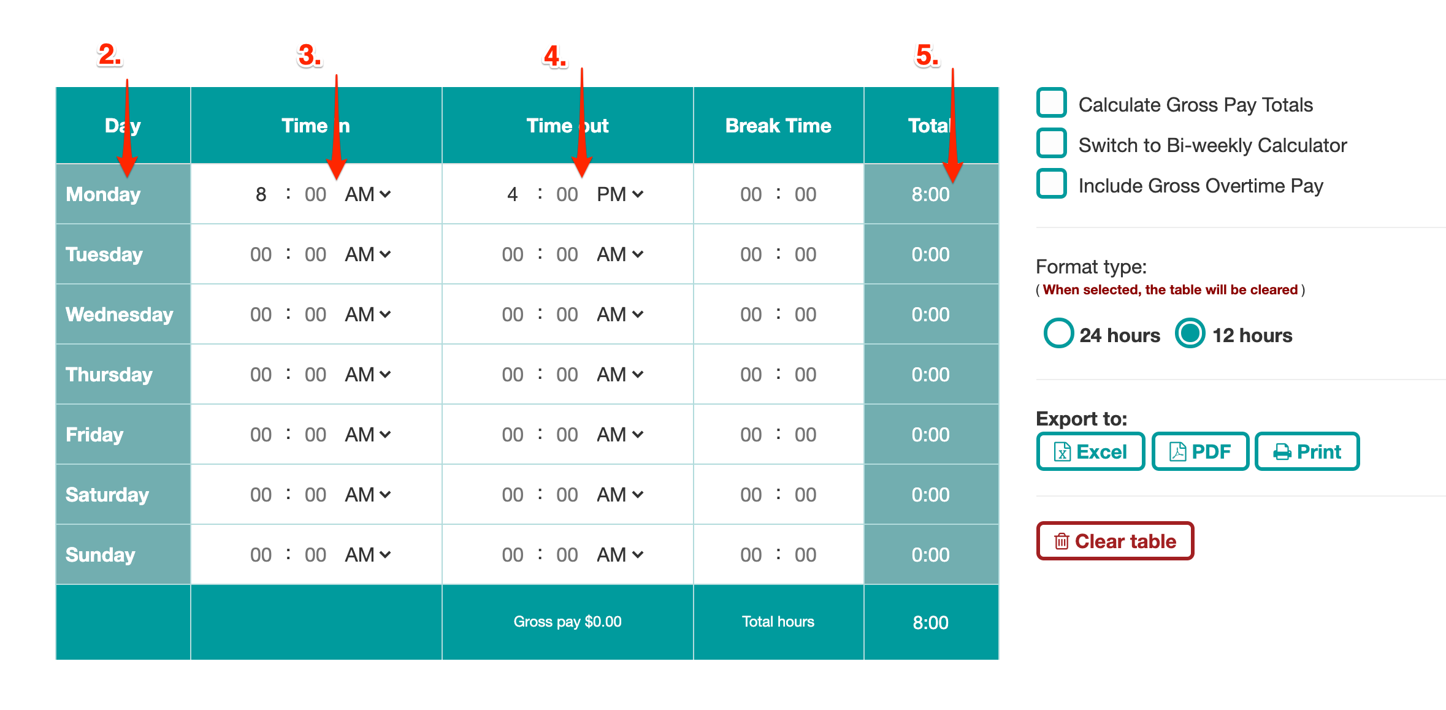
Task: Open Tuesday's Time in AM dropdown
Action: [367, 254]
